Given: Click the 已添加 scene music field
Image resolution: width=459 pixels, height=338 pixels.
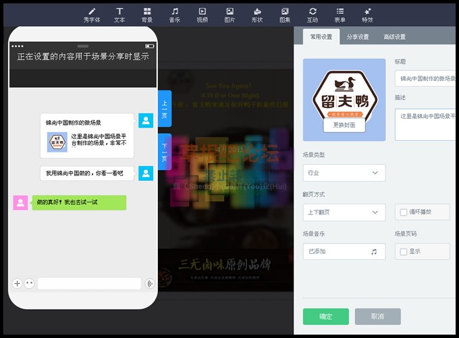Looking at the screenshot, I should tap(344, 252).
